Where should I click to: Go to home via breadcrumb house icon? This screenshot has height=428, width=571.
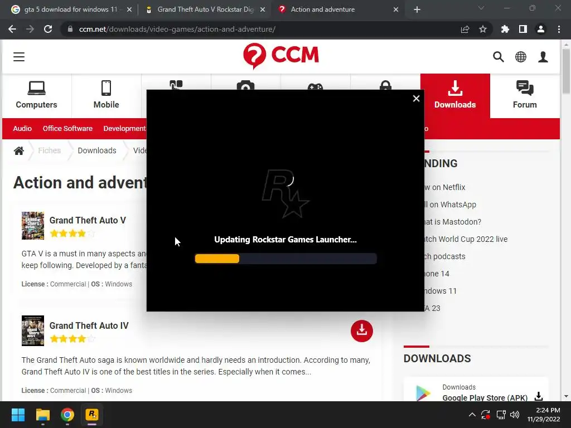click(19, 150)
